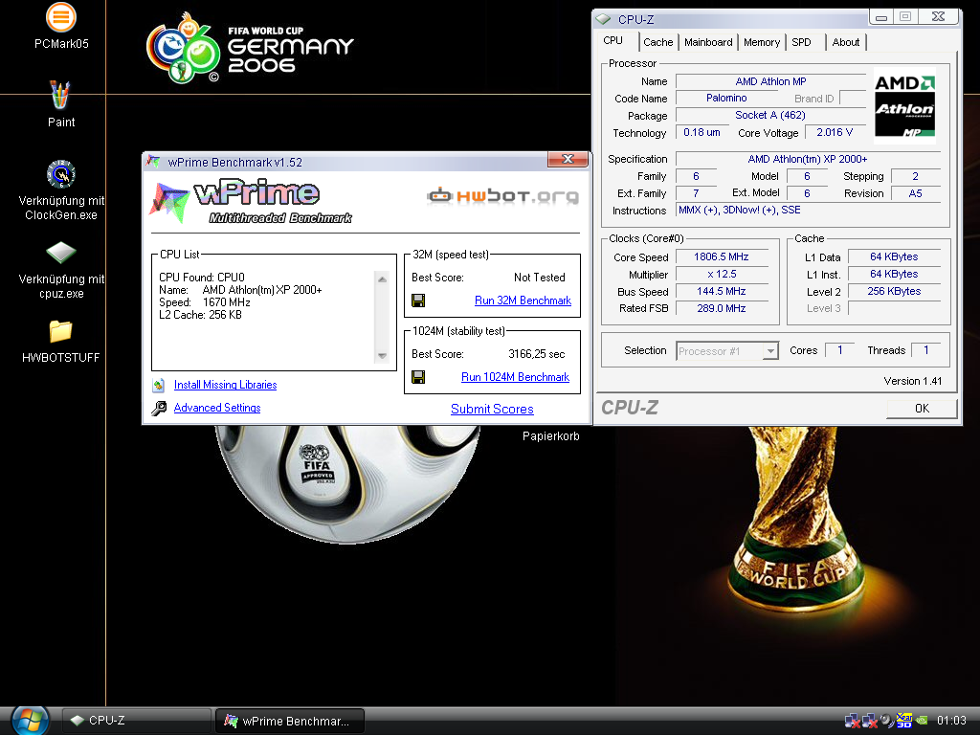
Task: Run the 1024M Benchmark link
Action: 516,377
